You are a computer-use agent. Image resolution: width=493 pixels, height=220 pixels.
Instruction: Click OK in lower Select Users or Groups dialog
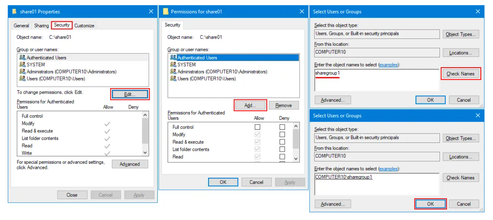430,204
